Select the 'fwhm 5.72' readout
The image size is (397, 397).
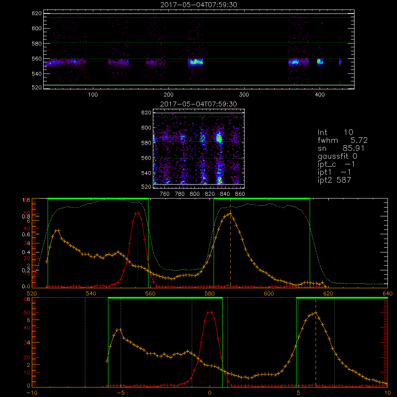(343, 140)
